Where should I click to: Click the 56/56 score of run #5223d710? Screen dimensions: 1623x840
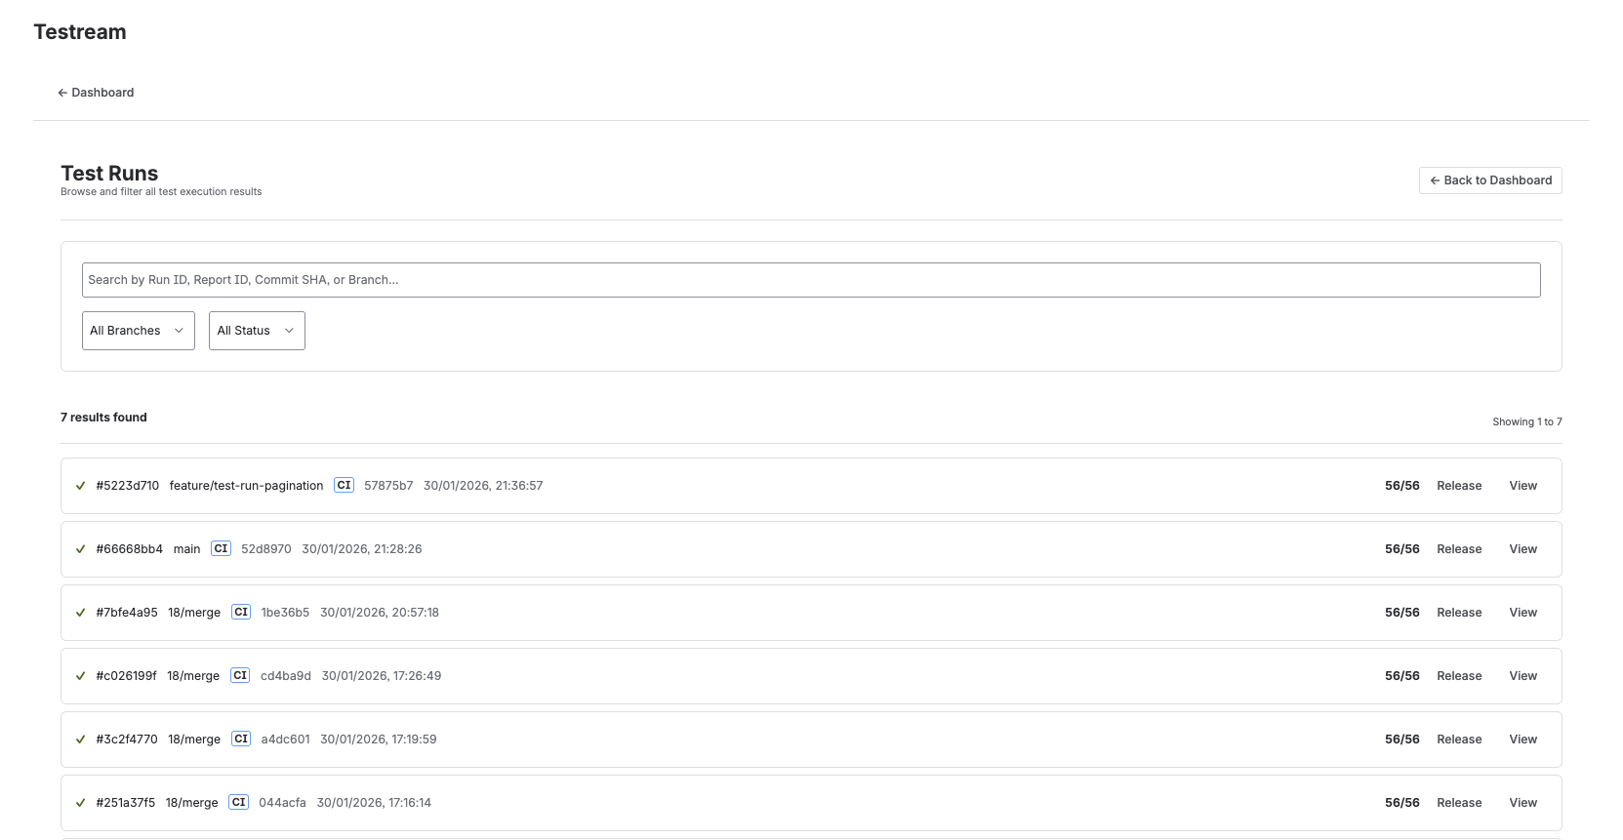1401,486
